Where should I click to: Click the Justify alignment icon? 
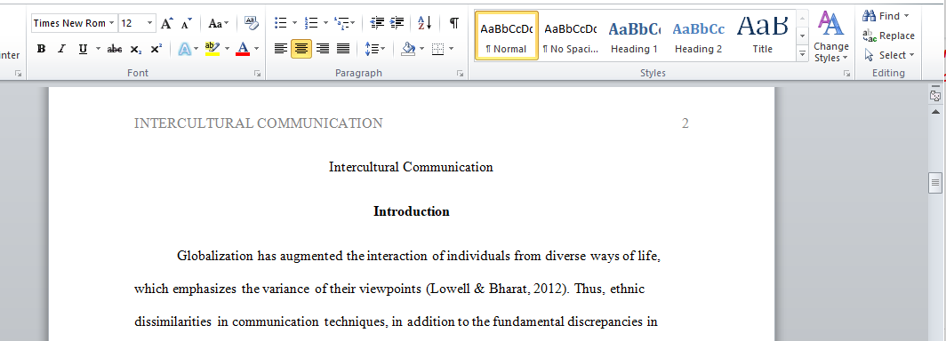coord(342,49)
